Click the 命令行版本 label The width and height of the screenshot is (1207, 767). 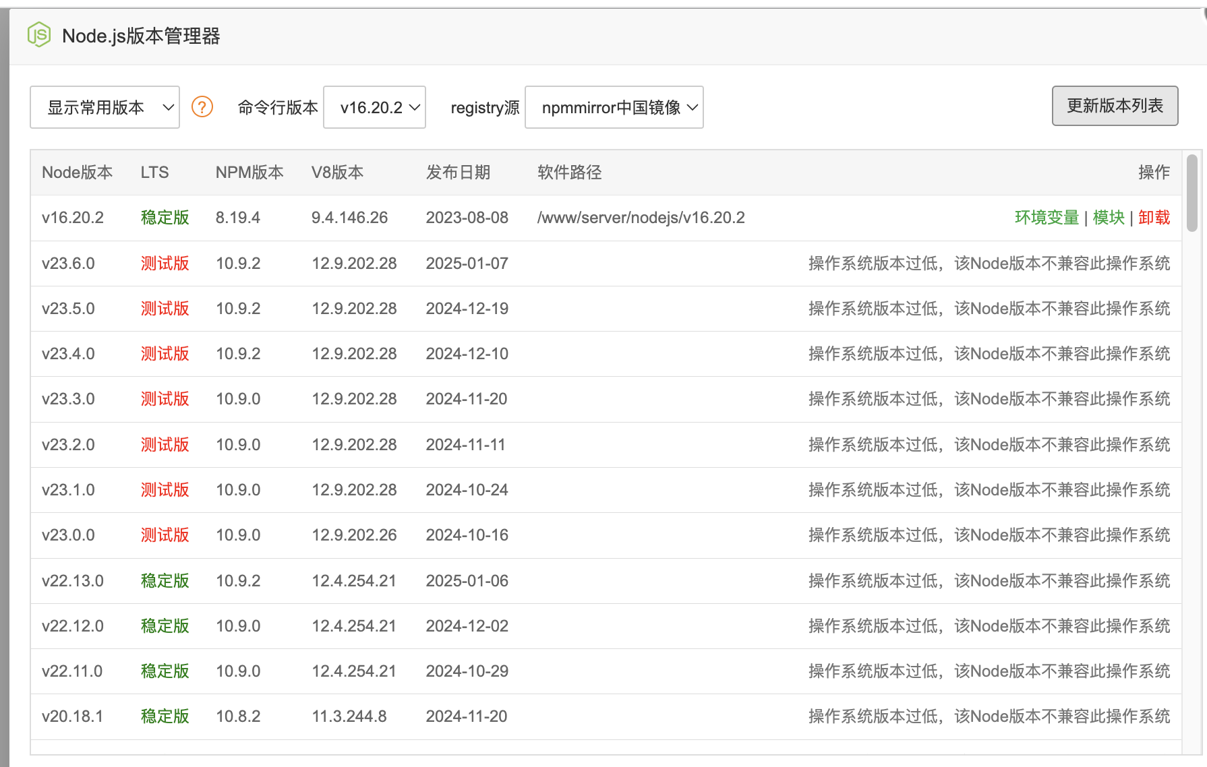pyautogui.click(x=278, y=107)
